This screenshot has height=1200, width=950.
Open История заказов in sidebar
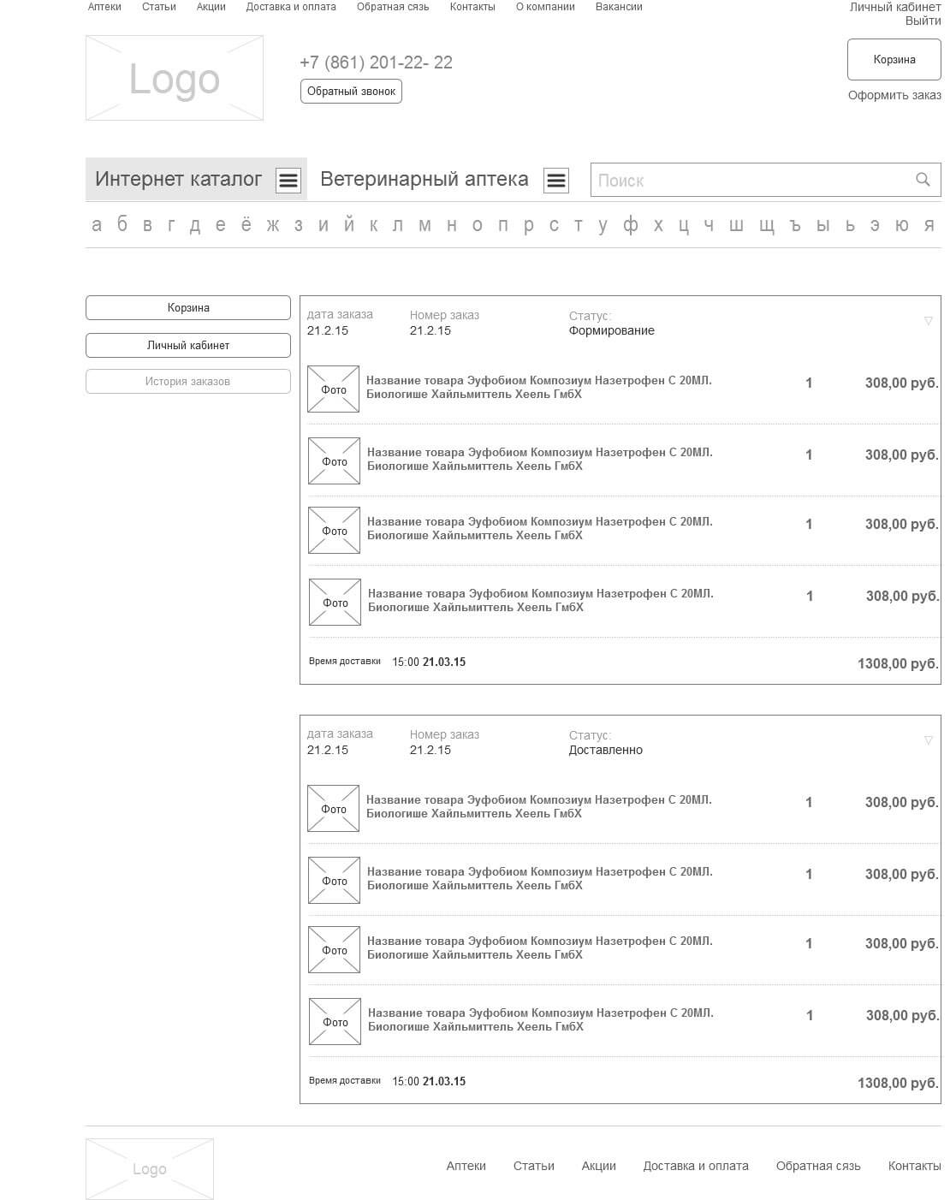click(x=188, y=382)
